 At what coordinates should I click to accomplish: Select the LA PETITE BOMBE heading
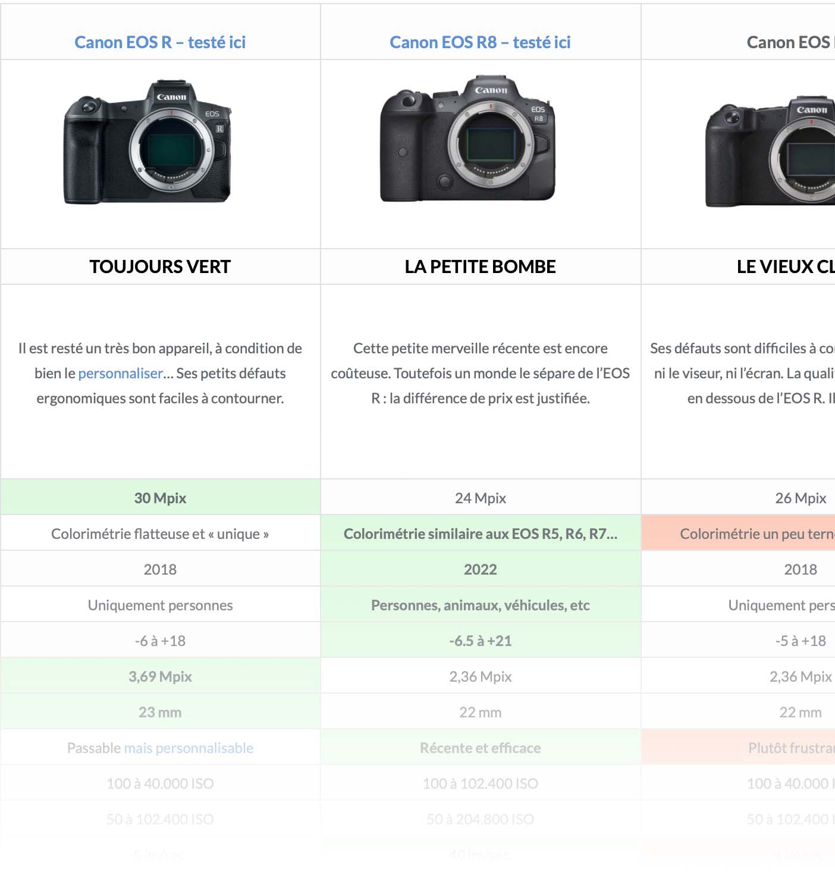(x=480, y=266)
